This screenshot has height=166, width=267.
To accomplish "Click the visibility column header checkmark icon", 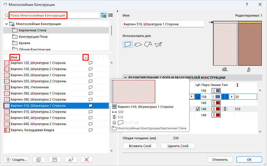I will coord(198,85).
